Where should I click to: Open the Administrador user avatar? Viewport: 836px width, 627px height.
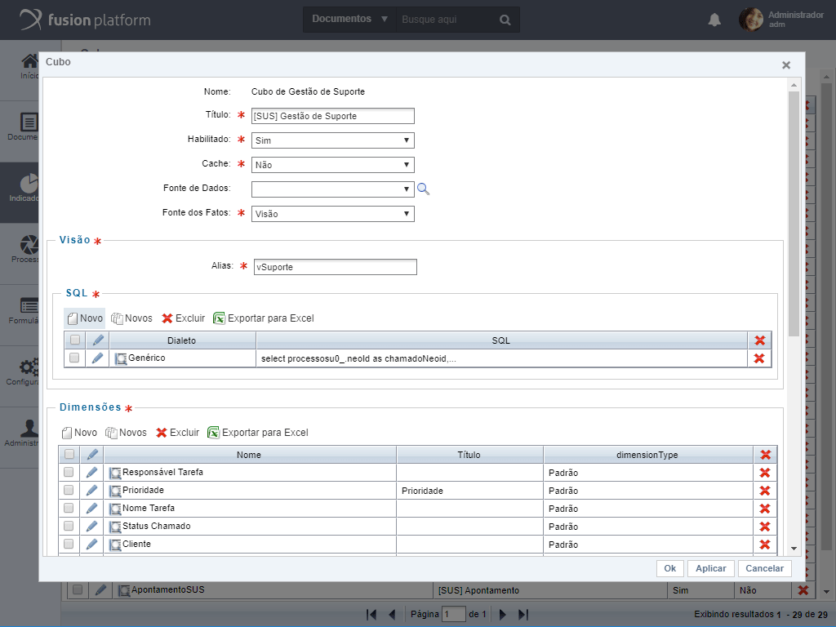[751, 20]
